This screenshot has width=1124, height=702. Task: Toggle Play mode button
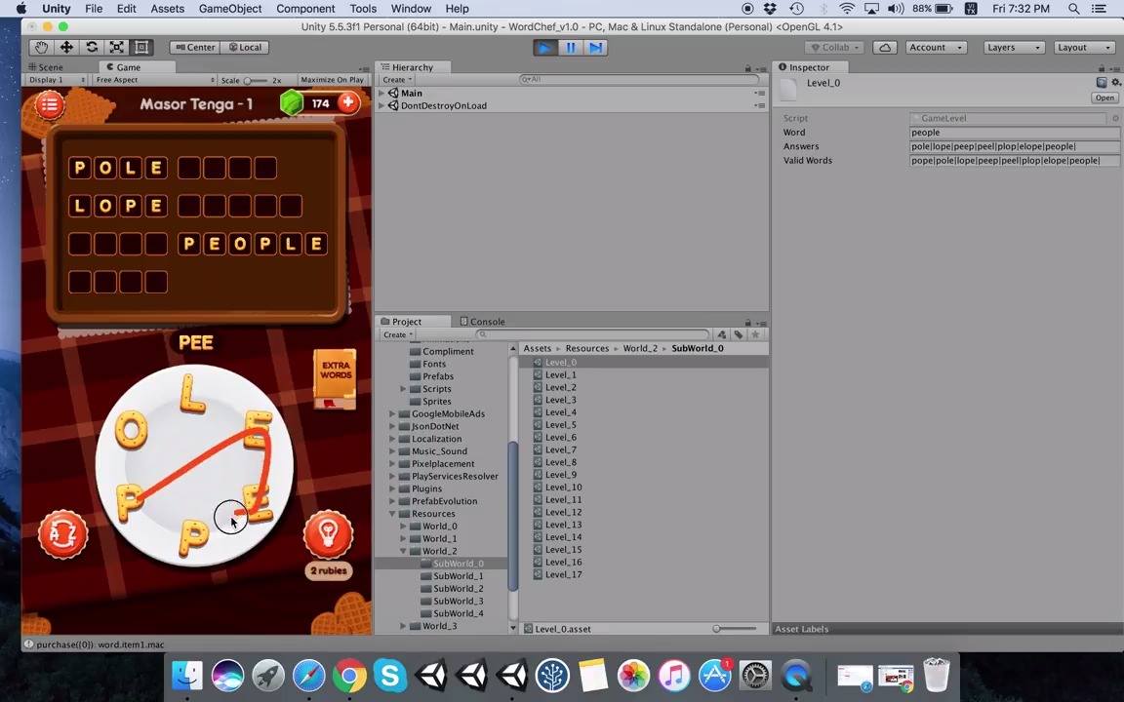point(545,48)
